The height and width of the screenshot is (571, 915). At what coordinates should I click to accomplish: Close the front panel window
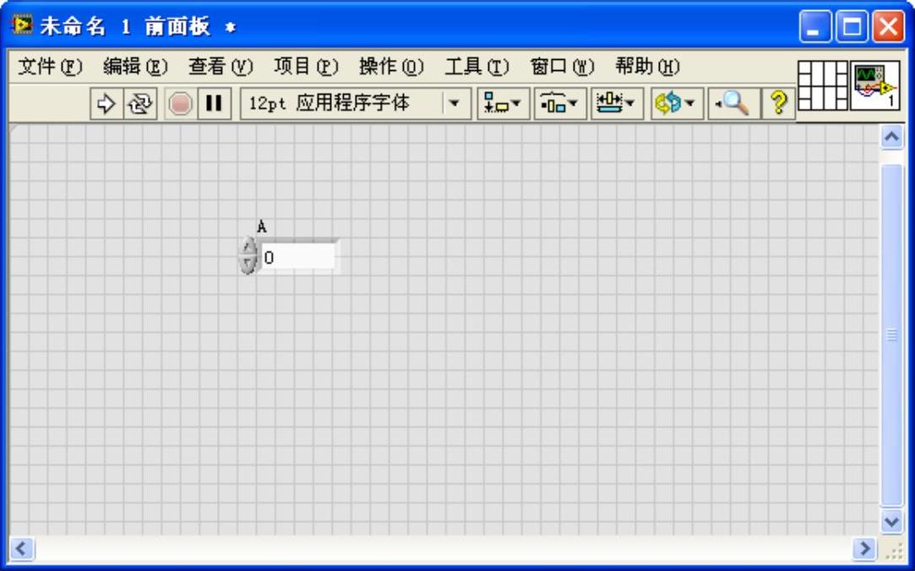coord(888,26)
